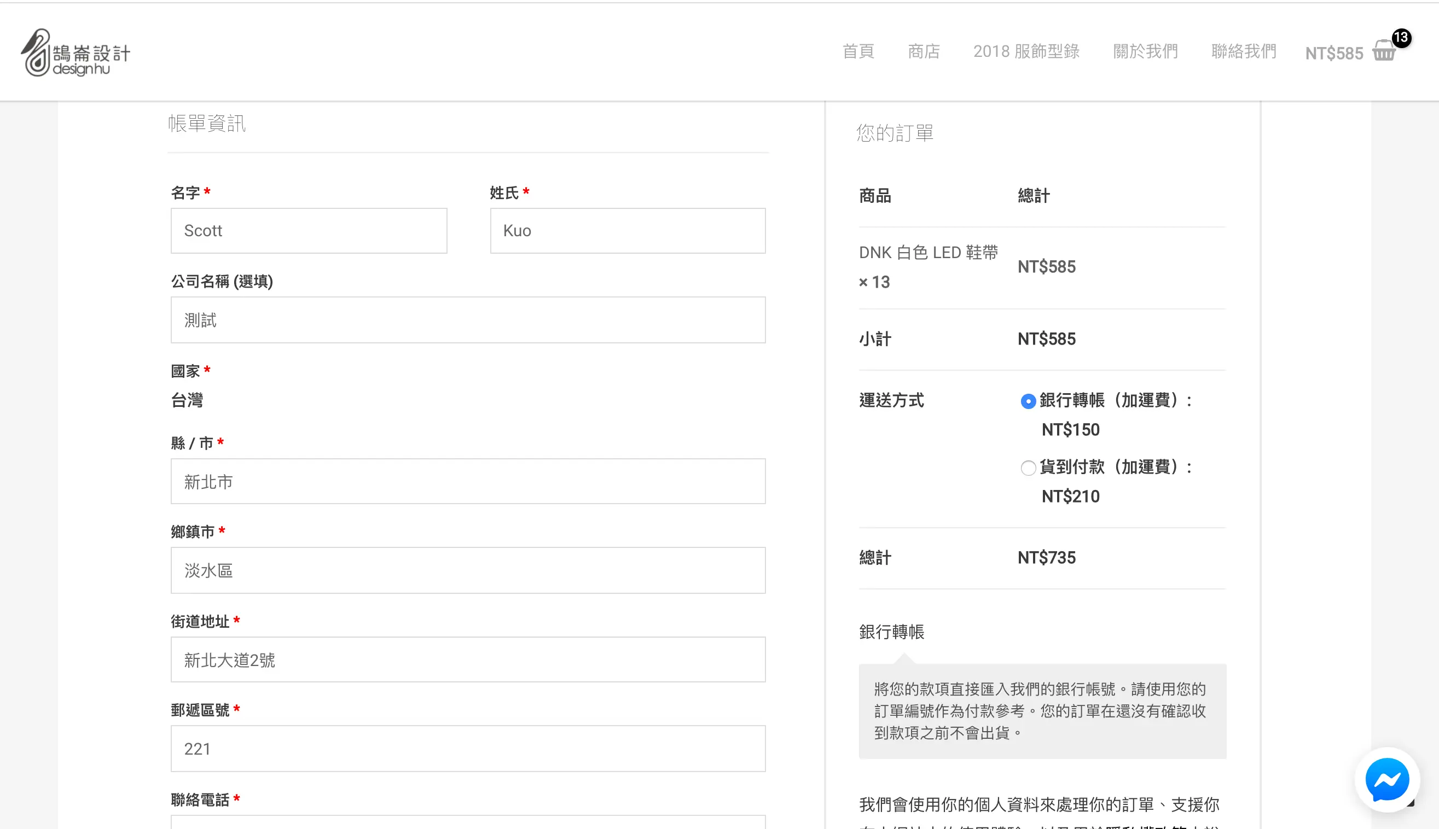Viewport: 1439px width, 829px height.
Task: Click the 鄉鎮市 field containing 淡水區
Action: click(468, 570)
